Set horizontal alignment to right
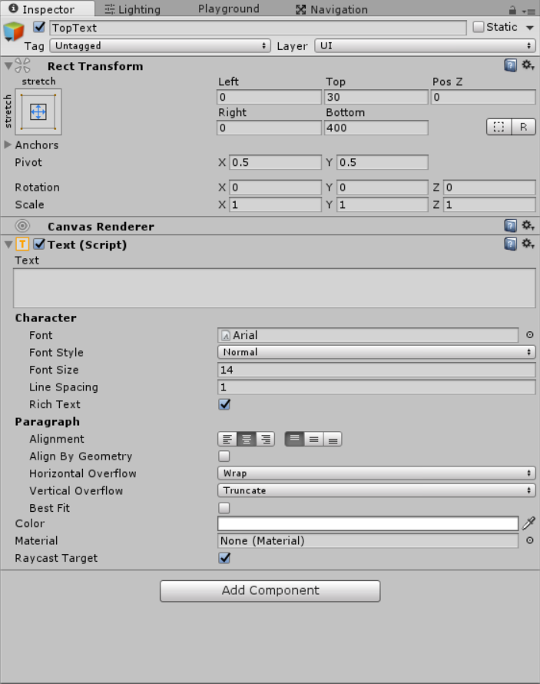 266,439
